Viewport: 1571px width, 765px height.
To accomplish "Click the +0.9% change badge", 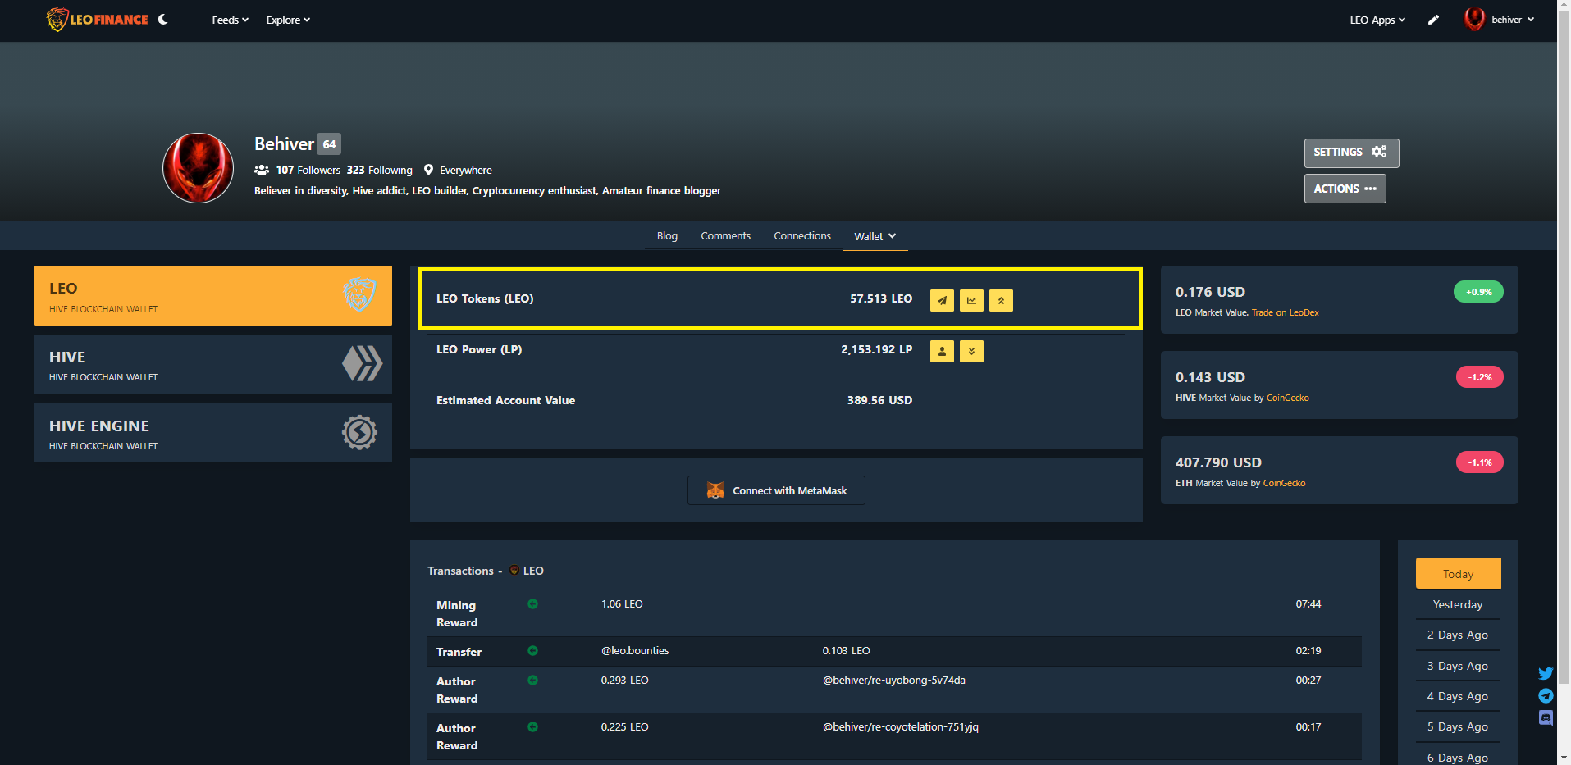I will point(1478,292).
